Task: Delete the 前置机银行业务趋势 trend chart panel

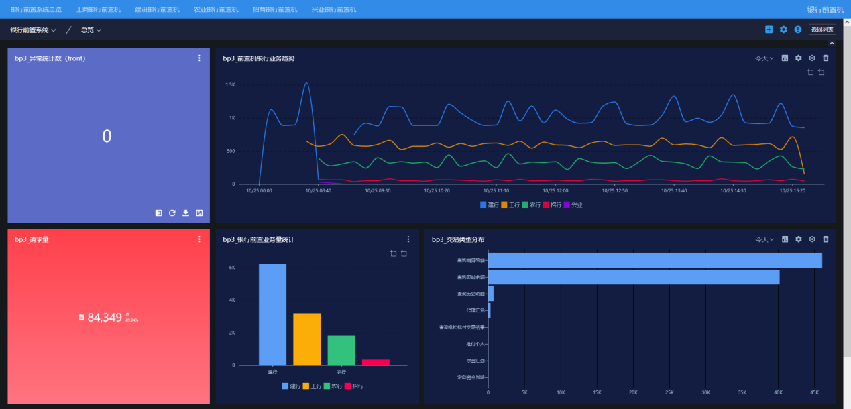Action: point(826,58)
